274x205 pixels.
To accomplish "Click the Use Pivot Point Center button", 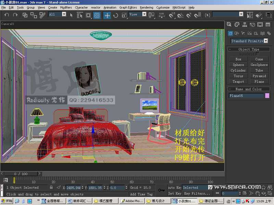I will pyautogui.click(x=151, y=15).
